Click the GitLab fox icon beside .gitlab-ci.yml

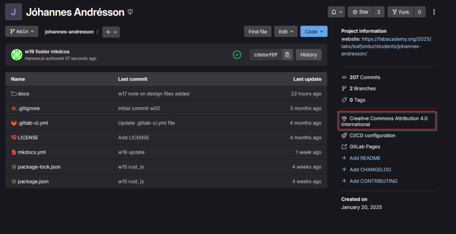pyautogui.click(x=14, y=123)
